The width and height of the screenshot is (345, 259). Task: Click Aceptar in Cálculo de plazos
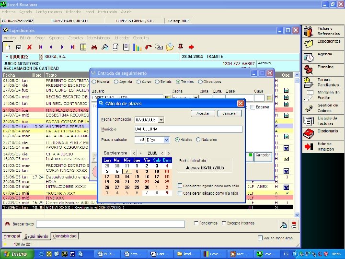coord(203,113)
